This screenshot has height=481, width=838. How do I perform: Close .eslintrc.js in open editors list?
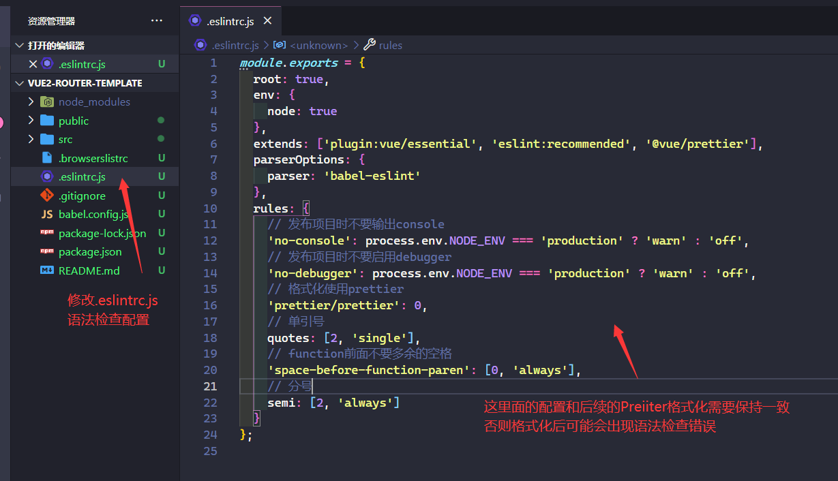(x=33, y=64)
